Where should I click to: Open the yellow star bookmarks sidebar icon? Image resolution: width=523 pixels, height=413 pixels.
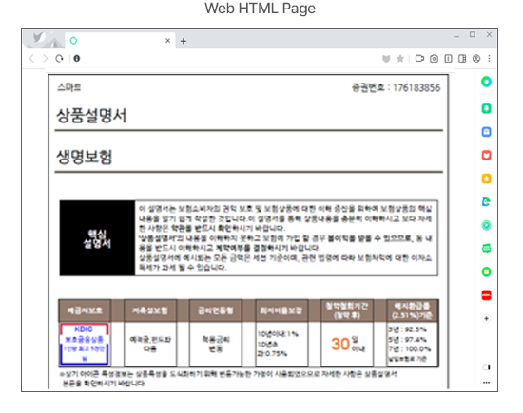(486, 178)
